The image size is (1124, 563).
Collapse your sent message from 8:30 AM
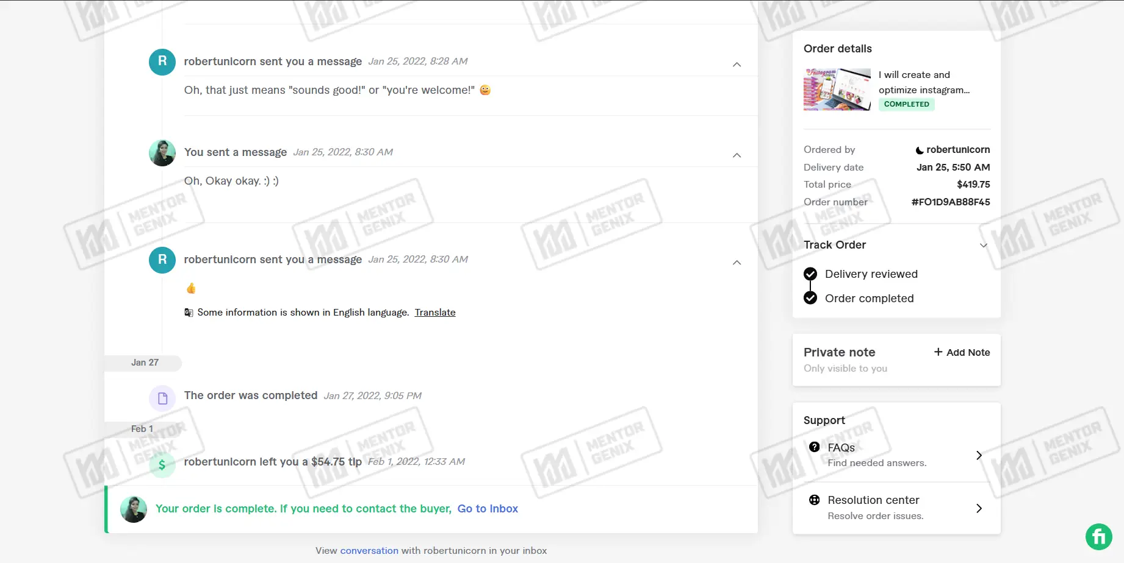coord(737,155)
